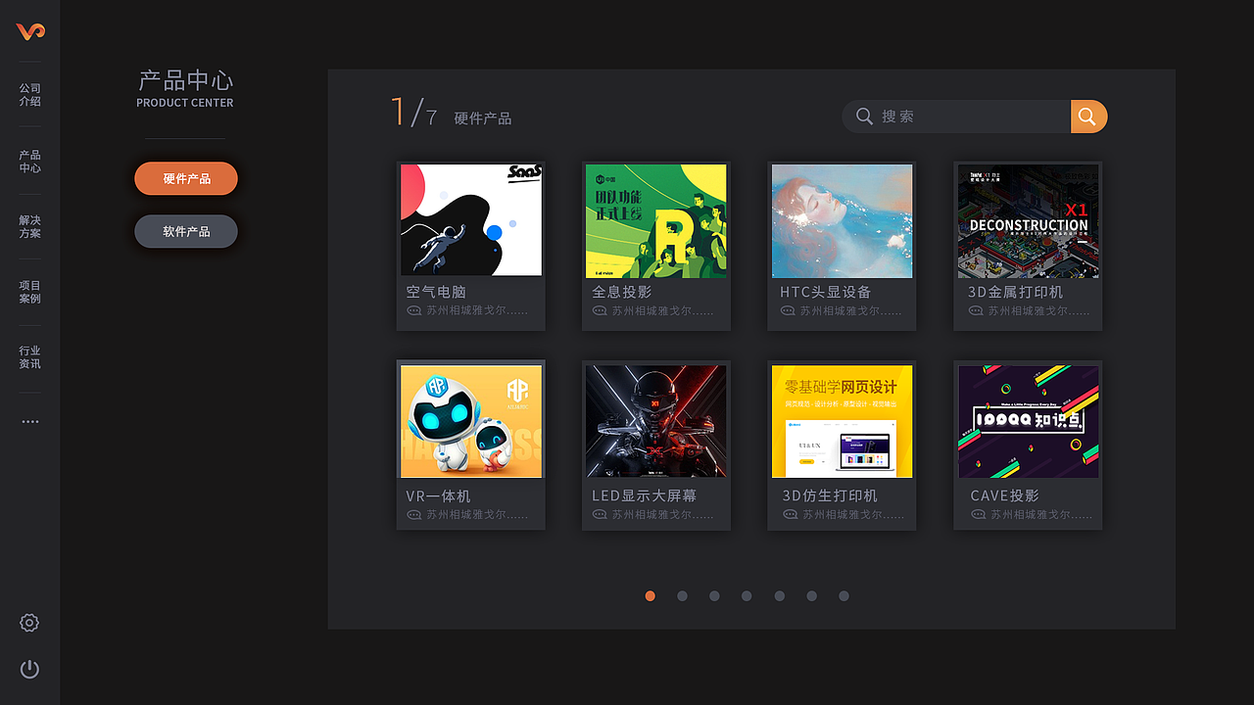Viewport: 1254px width, 705px height.
Task: Click the comment icon under 全息投影
Action: coord(600,310)
